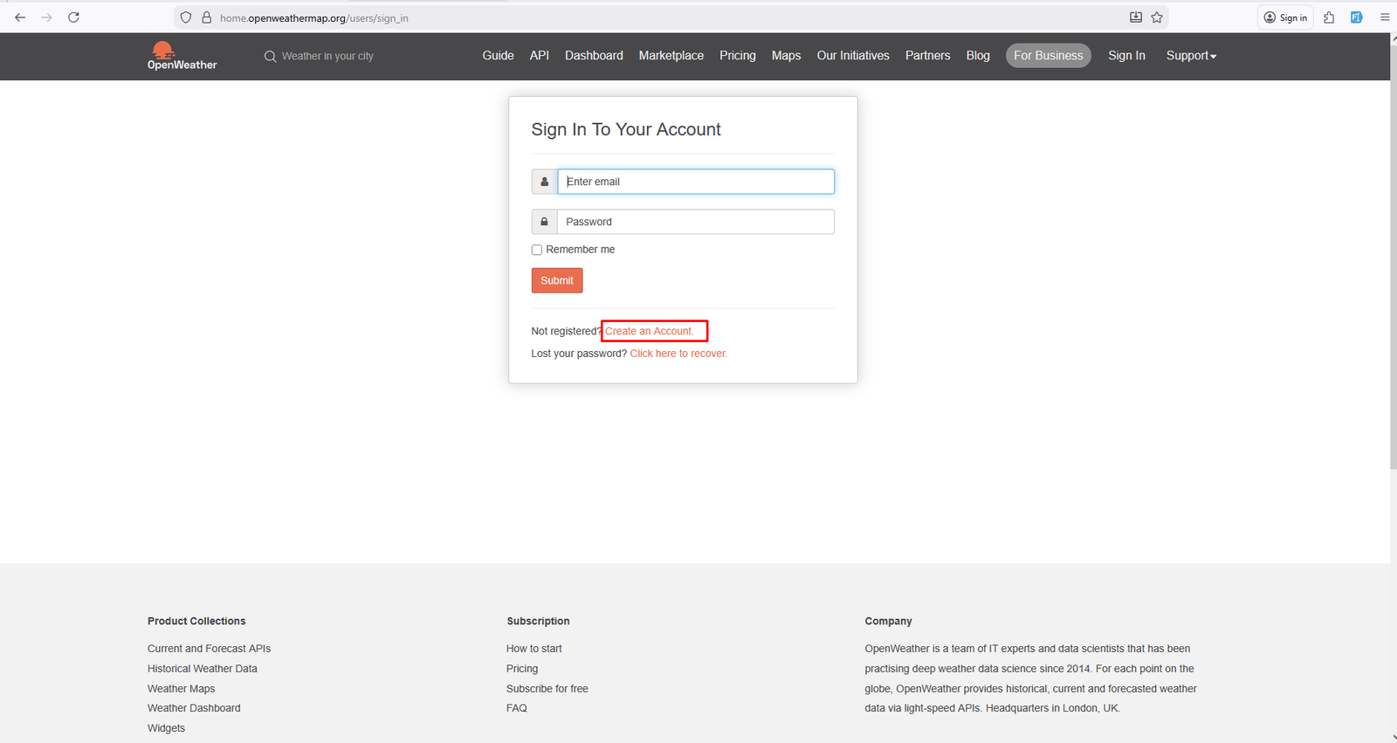Open Weather Dashboard footer link
Image resolution: width=1397 pixels, height=743 pixels.
point(194,708)
